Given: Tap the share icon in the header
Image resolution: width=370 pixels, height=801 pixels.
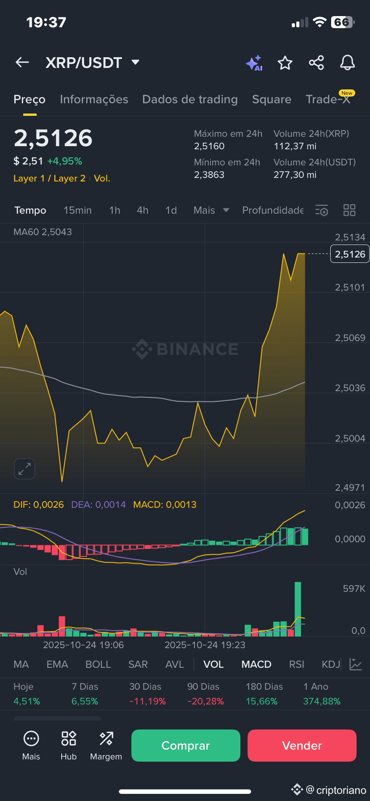Looking at the screenshot, I should coord(316,63).
